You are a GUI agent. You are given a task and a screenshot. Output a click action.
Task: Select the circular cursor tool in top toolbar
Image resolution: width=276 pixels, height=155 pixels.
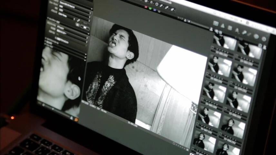tap(156, 4)
